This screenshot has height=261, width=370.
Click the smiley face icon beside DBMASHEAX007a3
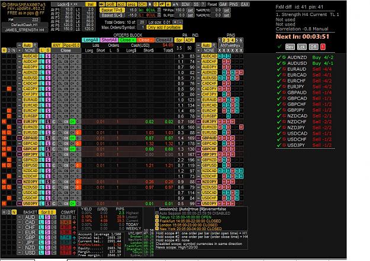click(x=4, y=5)
